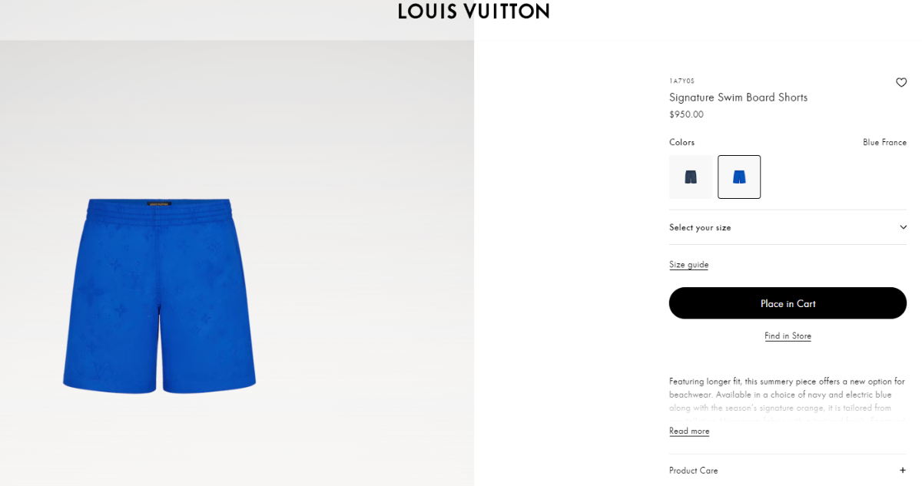Click the plus icon beside Product Care
This screenshot has height=486, width=922.
coord(903,471)
